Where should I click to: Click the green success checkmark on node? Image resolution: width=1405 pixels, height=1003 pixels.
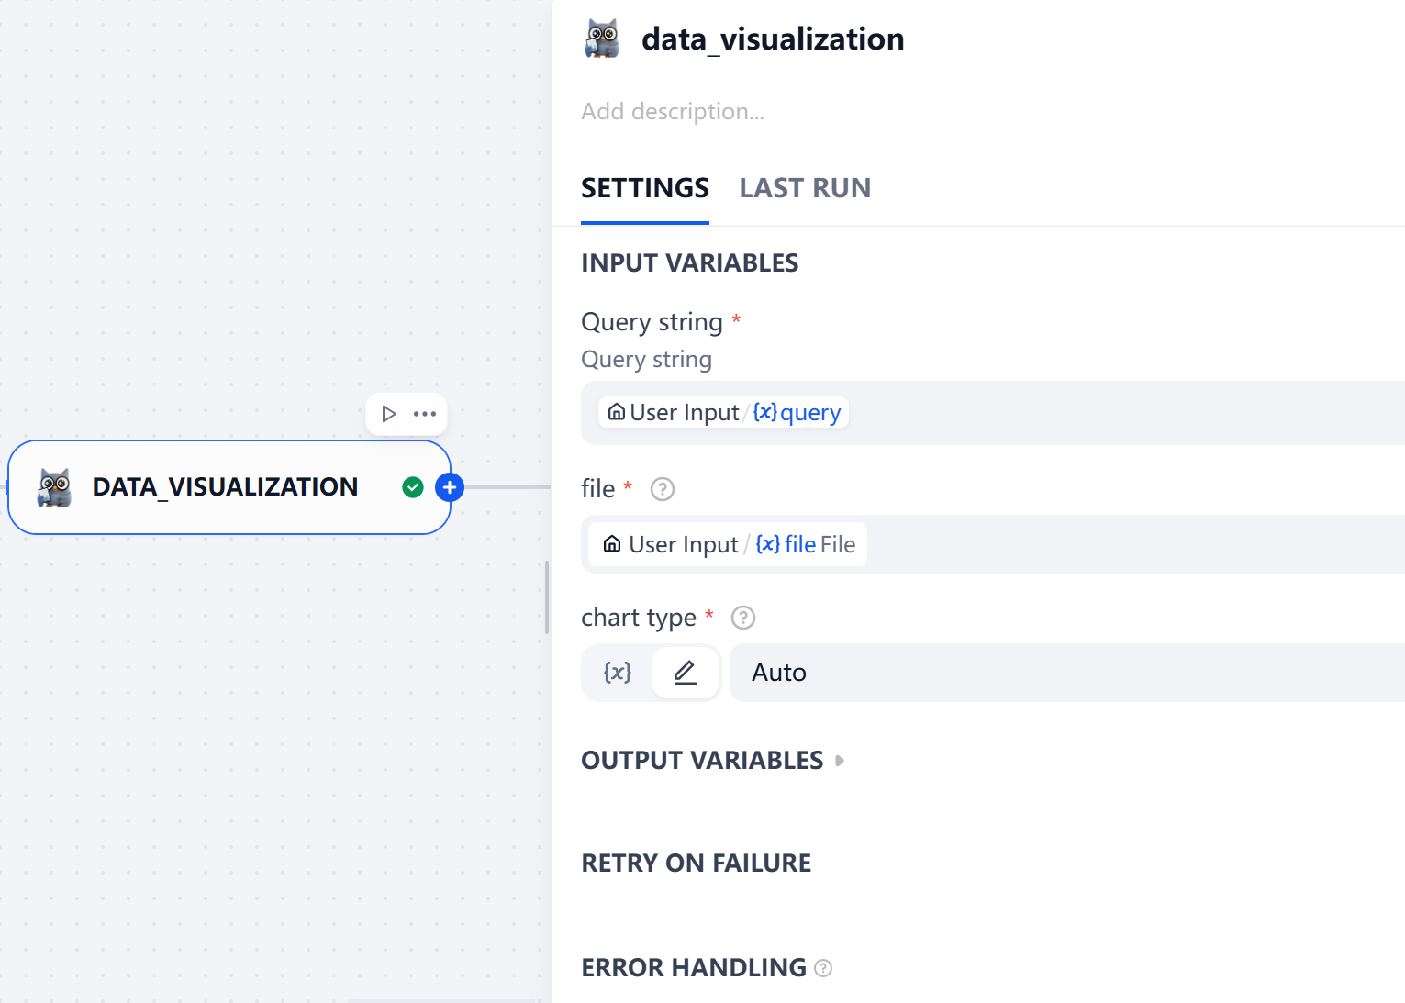point(413,487)
